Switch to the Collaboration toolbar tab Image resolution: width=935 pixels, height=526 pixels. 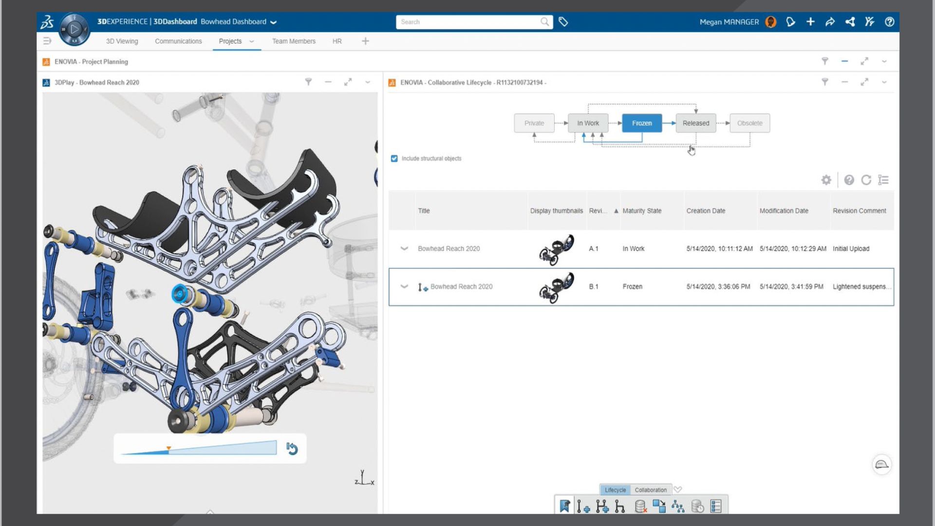651,490
